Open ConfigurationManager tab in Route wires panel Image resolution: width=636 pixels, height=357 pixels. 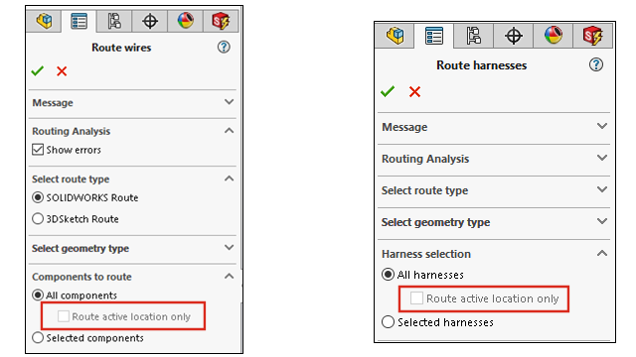coord(114,21)
